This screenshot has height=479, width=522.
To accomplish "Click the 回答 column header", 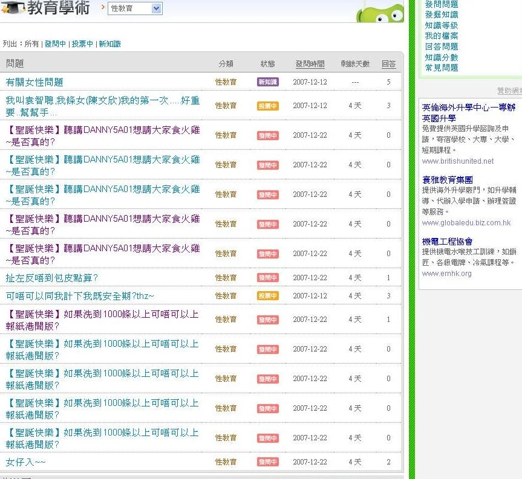I will (x=388, y=63).
